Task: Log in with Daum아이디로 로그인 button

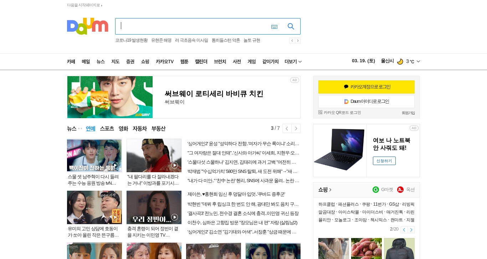Action: 366,101
